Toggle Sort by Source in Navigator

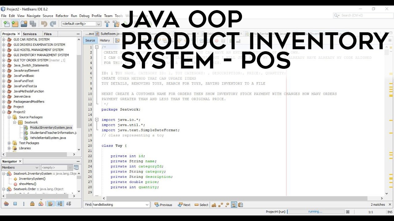(69, 204)
